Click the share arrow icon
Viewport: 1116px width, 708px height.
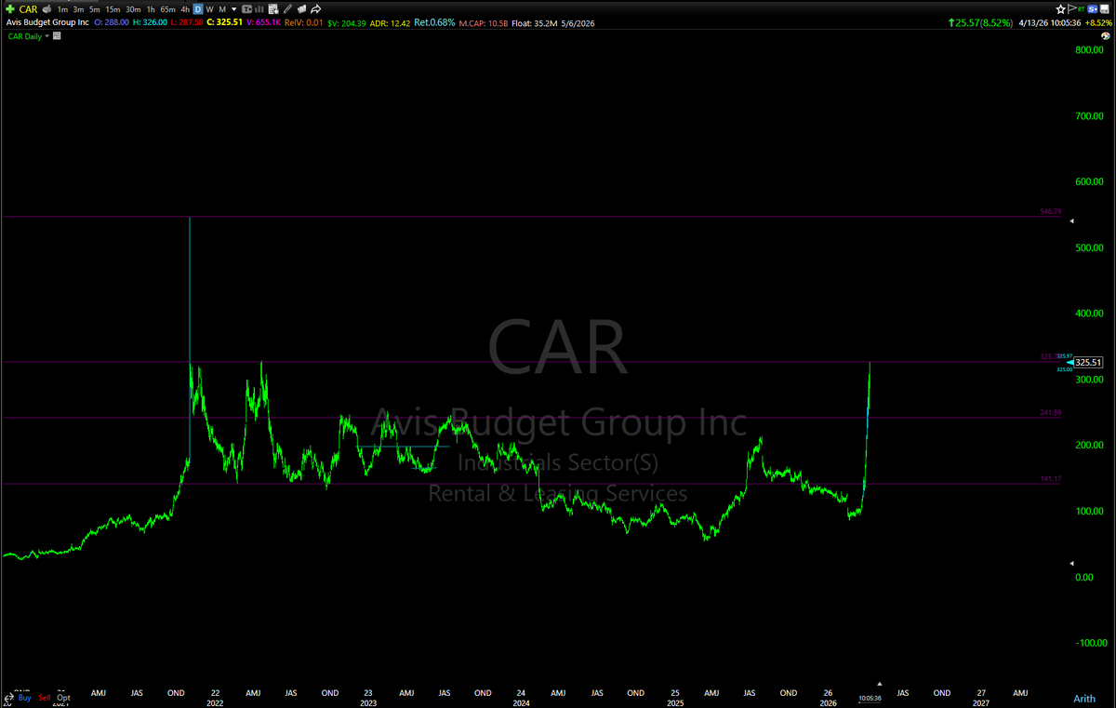click(315, 9)
